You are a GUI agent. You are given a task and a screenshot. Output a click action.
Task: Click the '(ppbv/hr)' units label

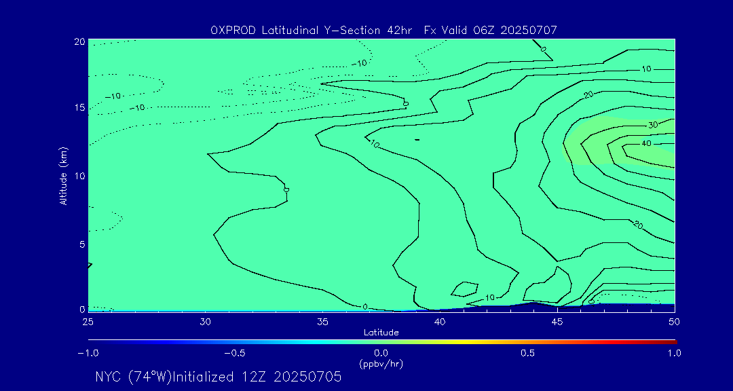tap(381, 364)
